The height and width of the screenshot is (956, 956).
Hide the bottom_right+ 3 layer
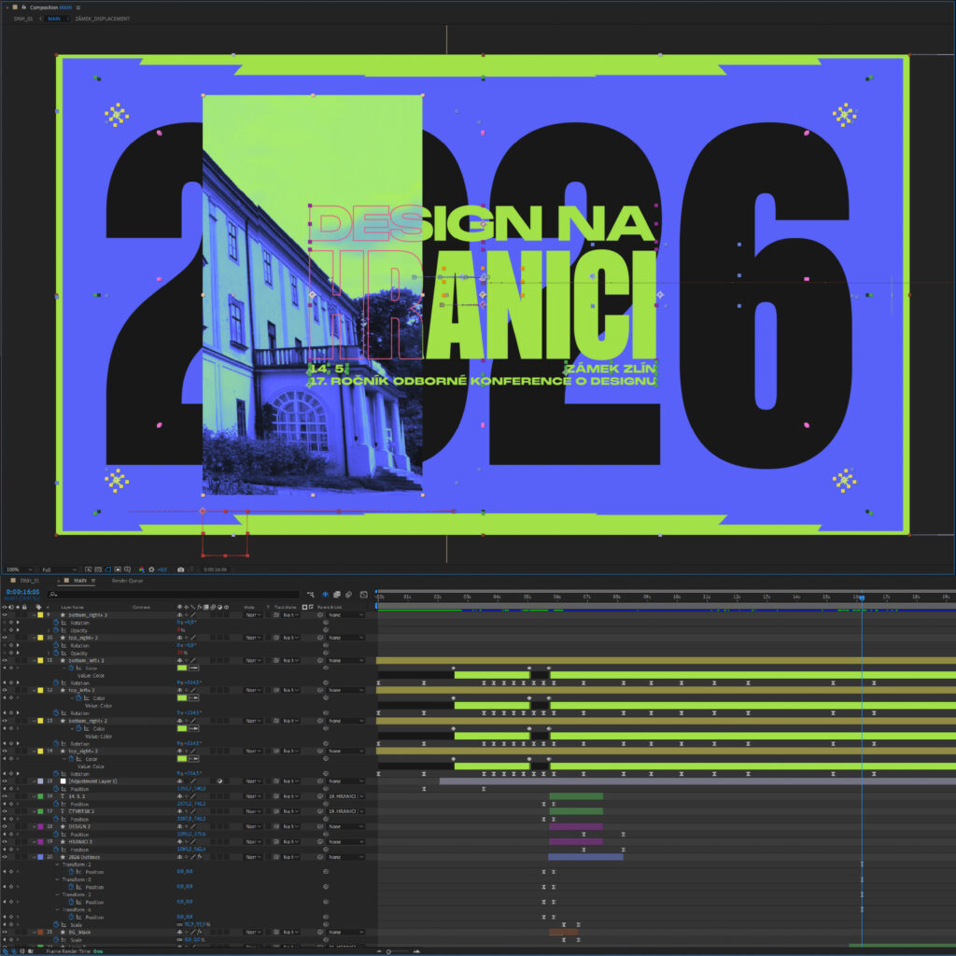click(x=5, y=614)
